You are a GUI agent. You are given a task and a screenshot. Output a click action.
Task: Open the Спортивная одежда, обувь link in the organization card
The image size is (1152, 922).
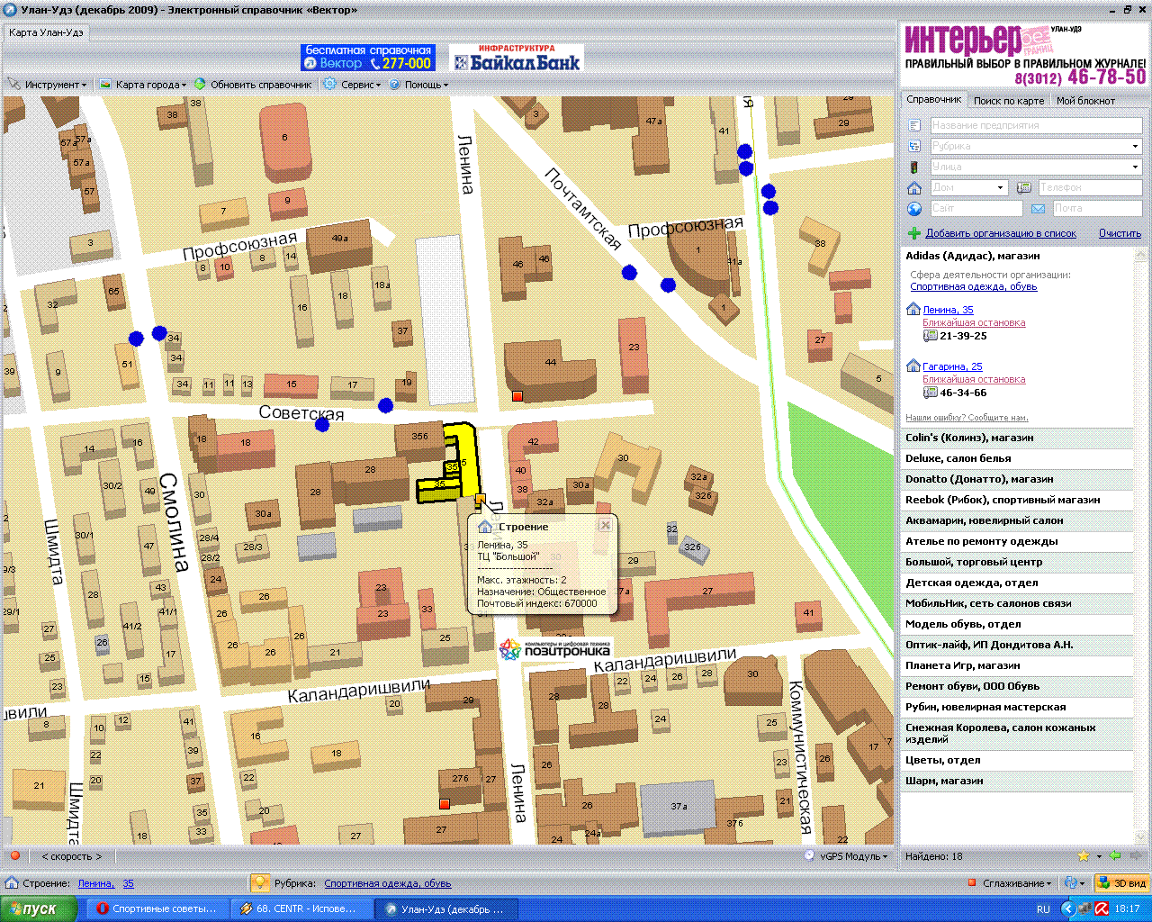pos(974,286)
